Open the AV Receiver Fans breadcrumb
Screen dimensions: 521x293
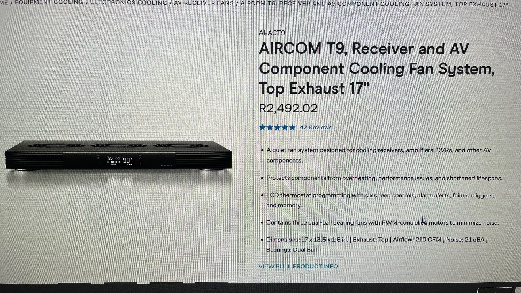click(204, 3)
